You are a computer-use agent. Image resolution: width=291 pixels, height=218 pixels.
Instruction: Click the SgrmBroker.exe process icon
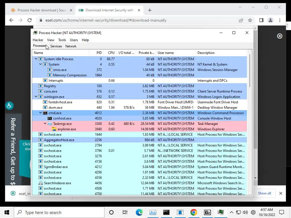(40, 167)
